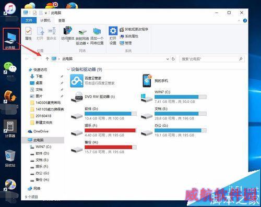Select 快速访问 in navigation pane

38,70
